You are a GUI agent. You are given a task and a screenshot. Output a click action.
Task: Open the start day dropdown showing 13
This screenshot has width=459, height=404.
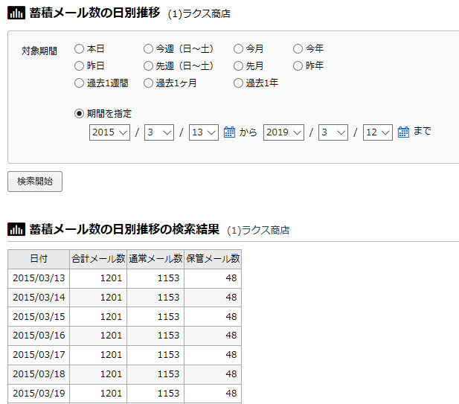pyautogui.click(x=204, y=132)
